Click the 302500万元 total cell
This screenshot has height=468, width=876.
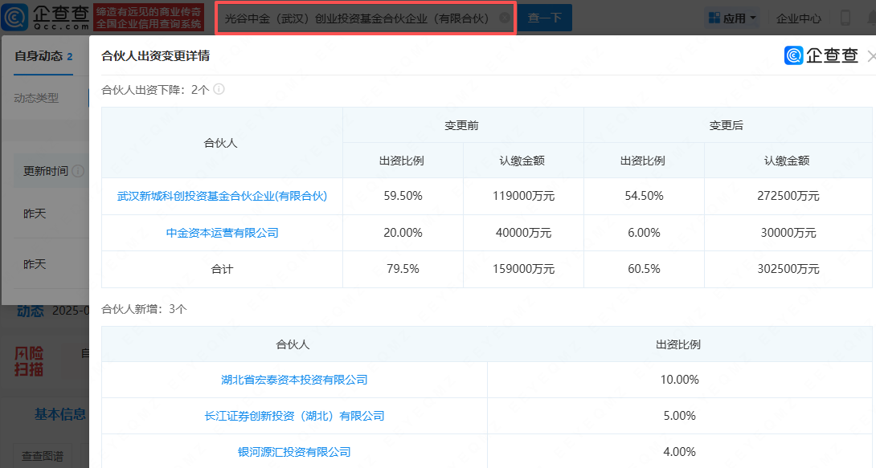(x=788, y=269)
